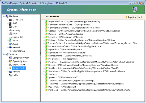Collapse the Software tree node
This screenshot has width=146, height=103.
pos(4,55)
